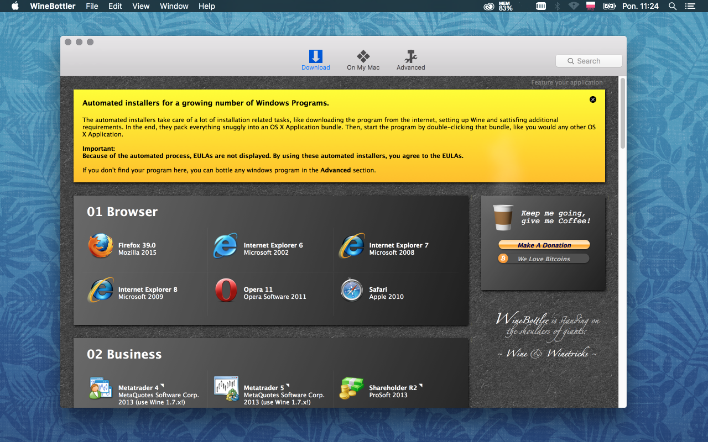The image size is (708, 442).
Task: Click the 'ProSoft 2013' text
Action: click(x=388, y=395)
